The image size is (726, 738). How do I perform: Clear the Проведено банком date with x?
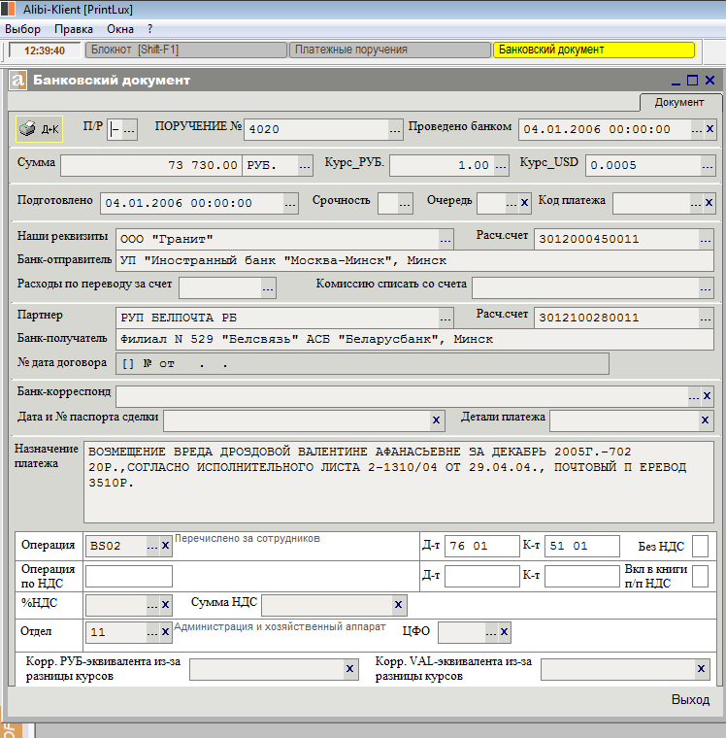point(709,128)
